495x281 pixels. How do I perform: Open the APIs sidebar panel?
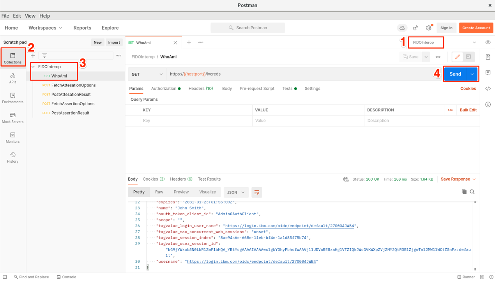tap(13, 78)
